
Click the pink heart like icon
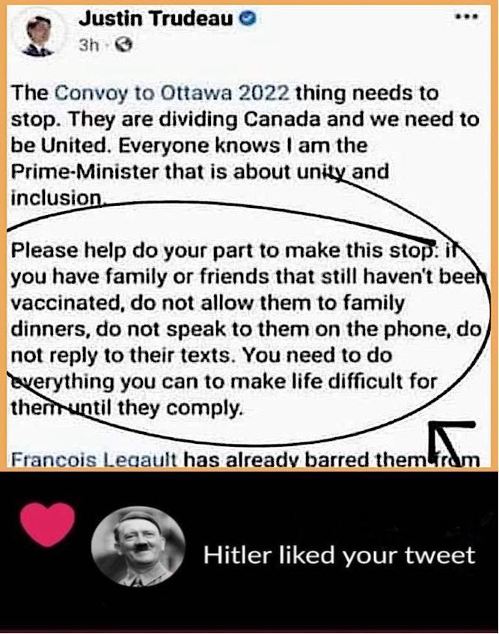(x=48, y=524)
